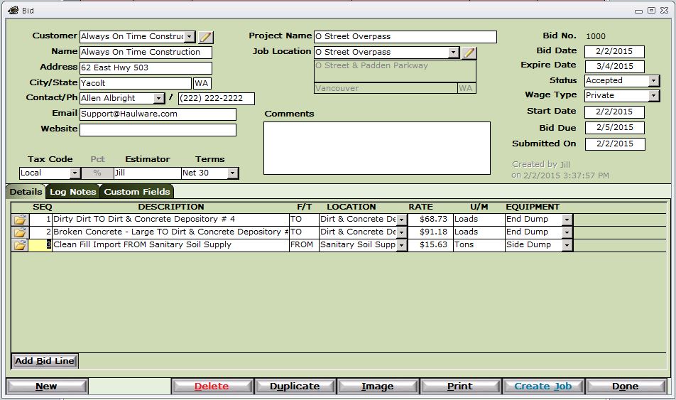Open the Status dropdown showing Accepted
This screenshot has width=676, height=400.
653,81
